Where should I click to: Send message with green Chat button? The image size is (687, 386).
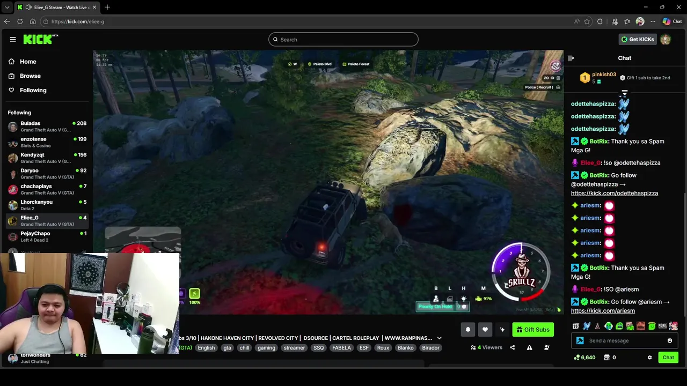668,358
